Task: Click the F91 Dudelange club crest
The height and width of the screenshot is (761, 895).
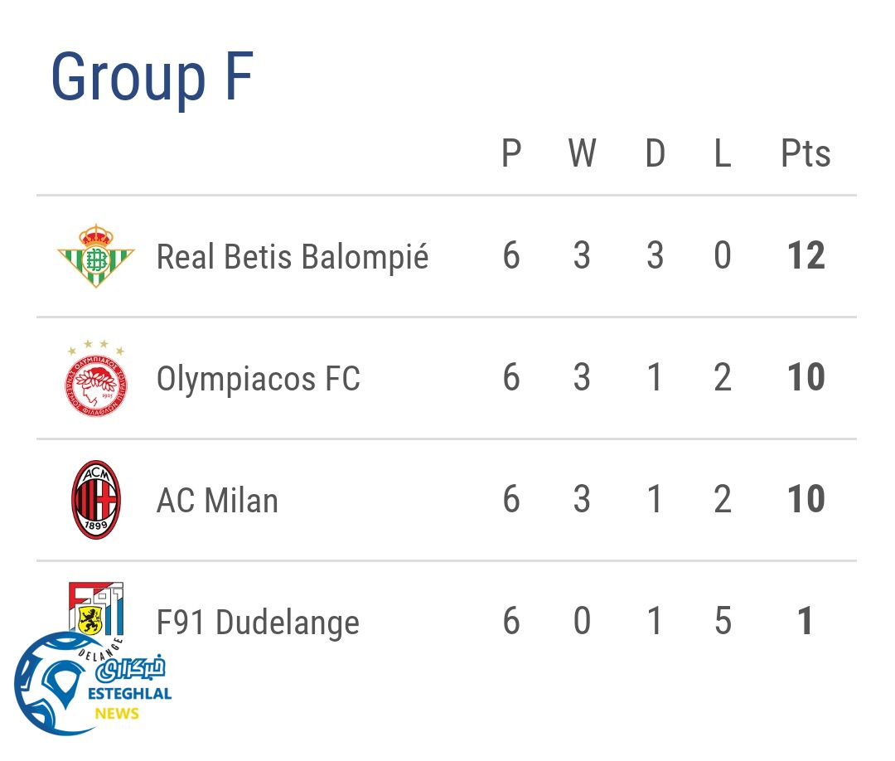Action: point(95,612)
